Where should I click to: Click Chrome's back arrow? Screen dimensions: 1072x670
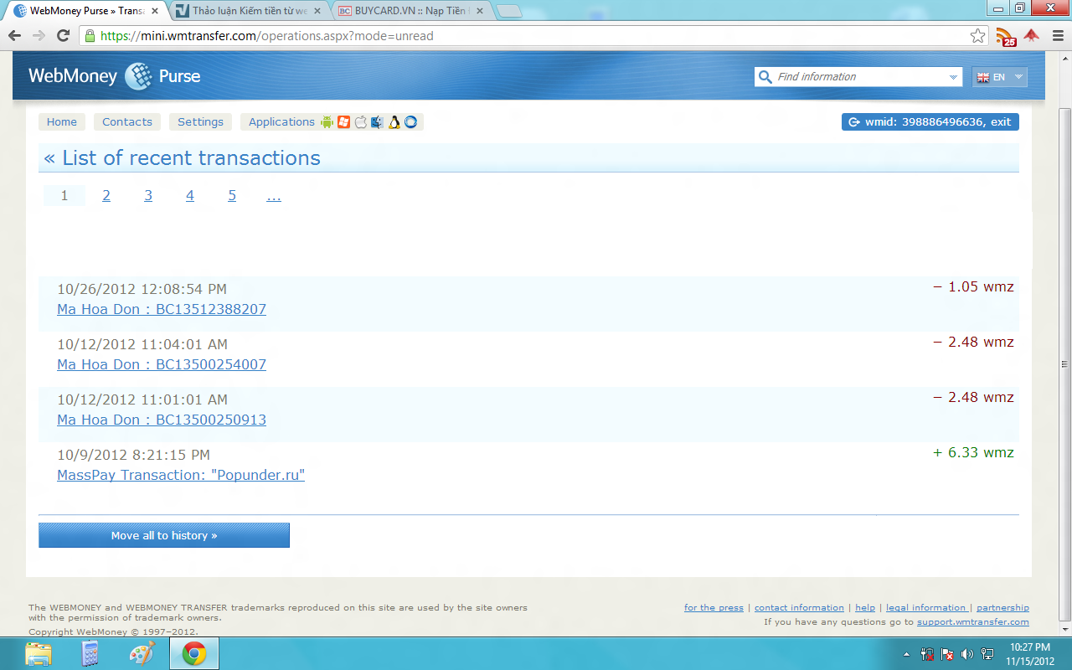pos(14,36)
